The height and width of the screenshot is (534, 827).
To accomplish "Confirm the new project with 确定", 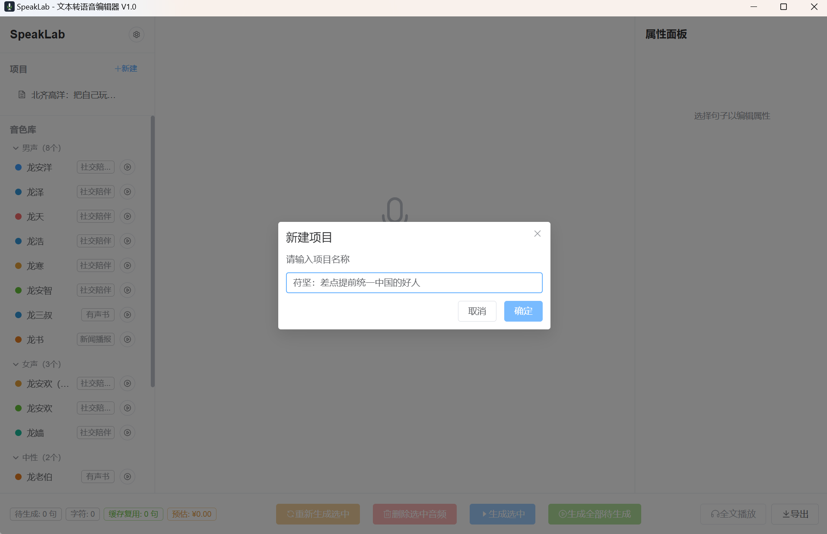I will pos(523,311).
